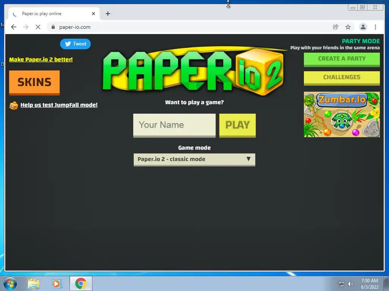389x291 pixels.
Task: Expand the Game mode dropdown
Action: 194,160
